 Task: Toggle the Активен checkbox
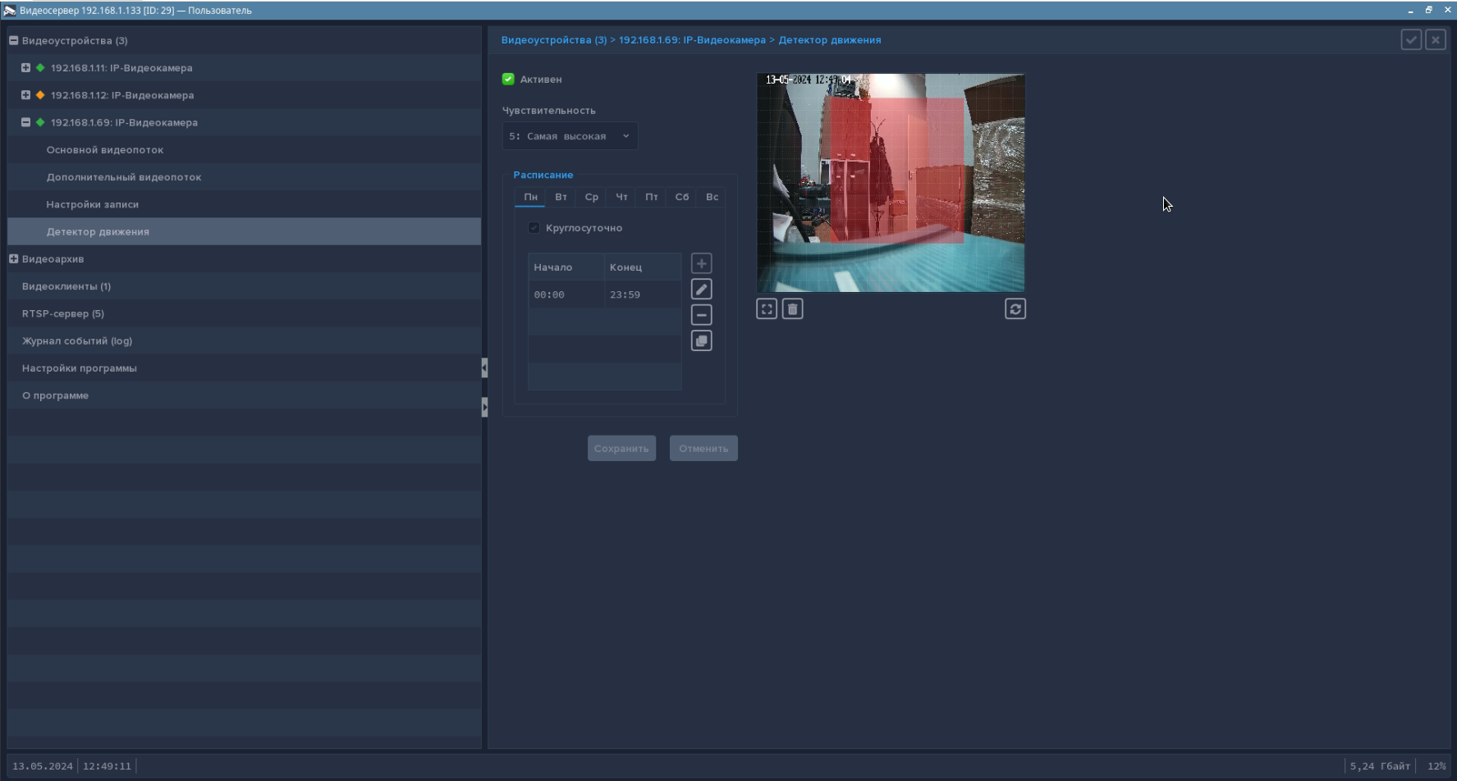coord(508,80)
